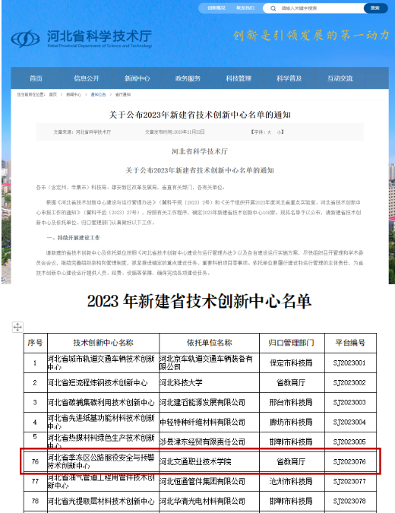The height and width of the screenshot is (513, 395).
Task: Click the 序号 column header
Action: 35,343
